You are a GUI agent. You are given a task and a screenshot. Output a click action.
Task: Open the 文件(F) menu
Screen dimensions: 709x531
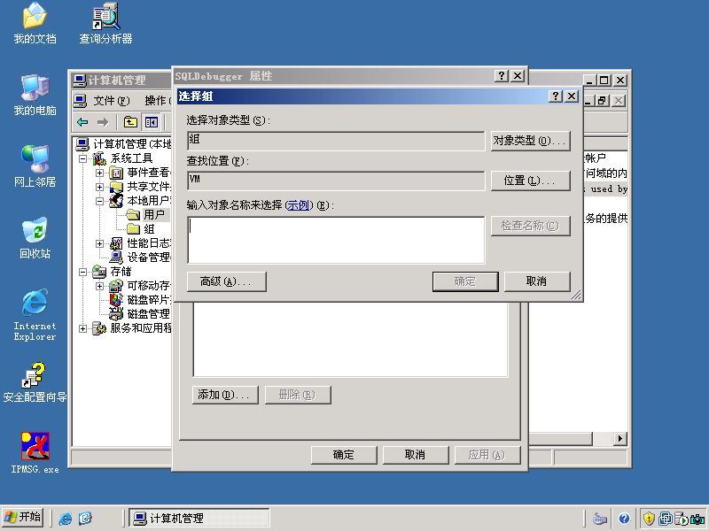(112, 100)
